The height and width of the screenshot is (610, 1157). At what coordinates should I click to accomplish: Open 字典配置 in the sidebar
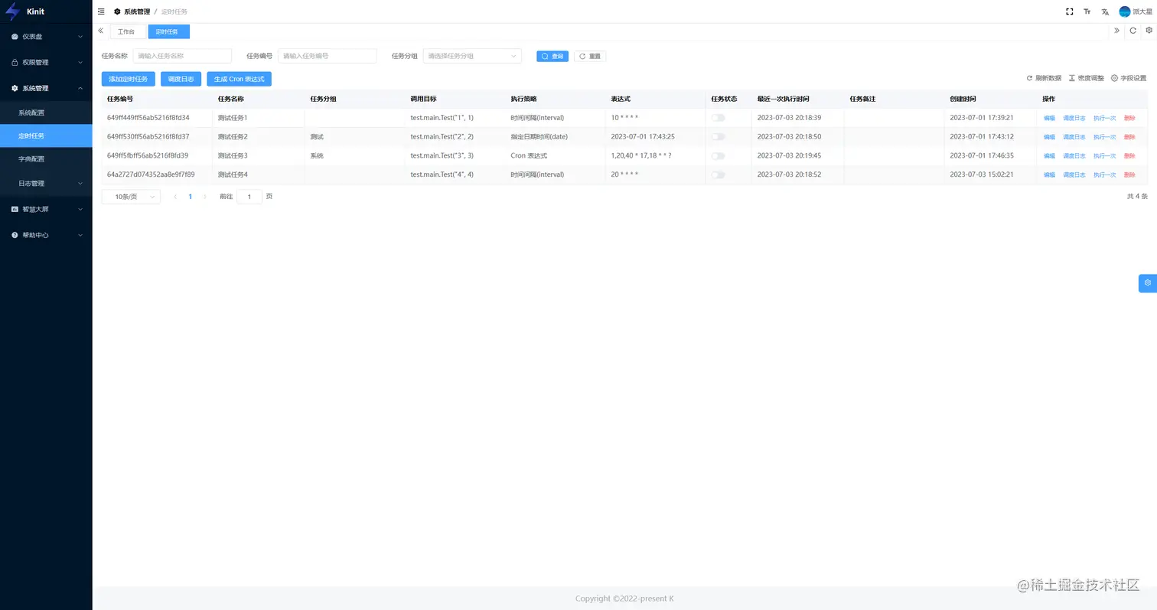[x=46, y=158]
